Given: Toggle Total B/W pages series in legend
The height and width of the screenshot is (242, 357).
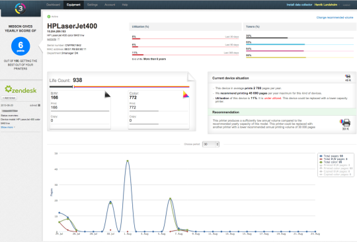Looking at the screenshot, I should 333,159.
